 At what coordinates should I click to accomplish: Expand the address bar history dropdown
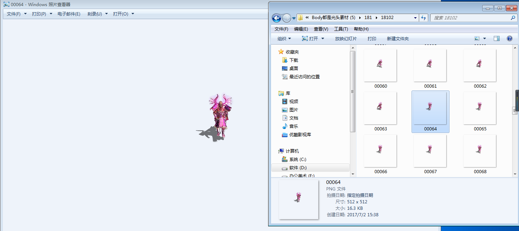(x=415, y=18)
